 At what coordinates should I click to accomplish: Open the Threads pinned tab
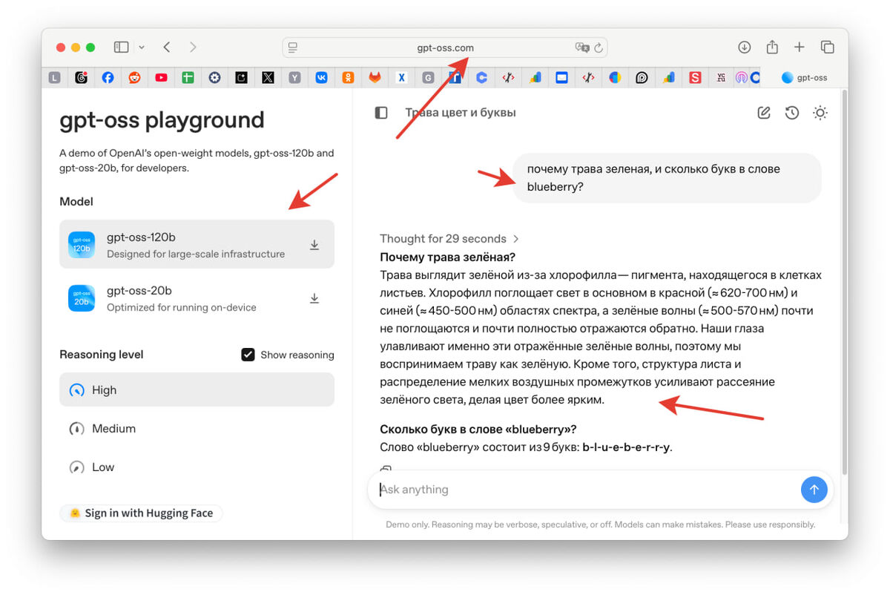coord(81,77)
